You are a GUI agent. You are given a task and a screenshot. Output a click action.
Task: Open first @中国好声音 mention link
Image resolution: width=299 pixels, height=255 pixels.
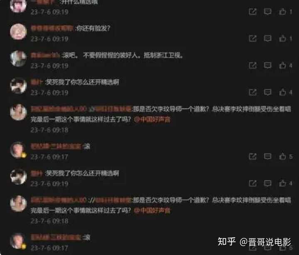click(x=152, y=119)
